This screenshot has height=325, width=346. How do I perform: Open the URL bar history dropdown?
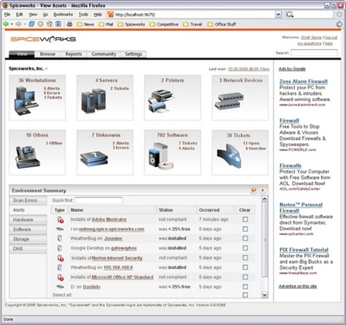[x=279, y=15]
